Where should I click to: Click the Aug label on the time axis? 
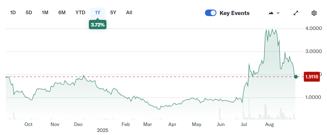(270, 125)
